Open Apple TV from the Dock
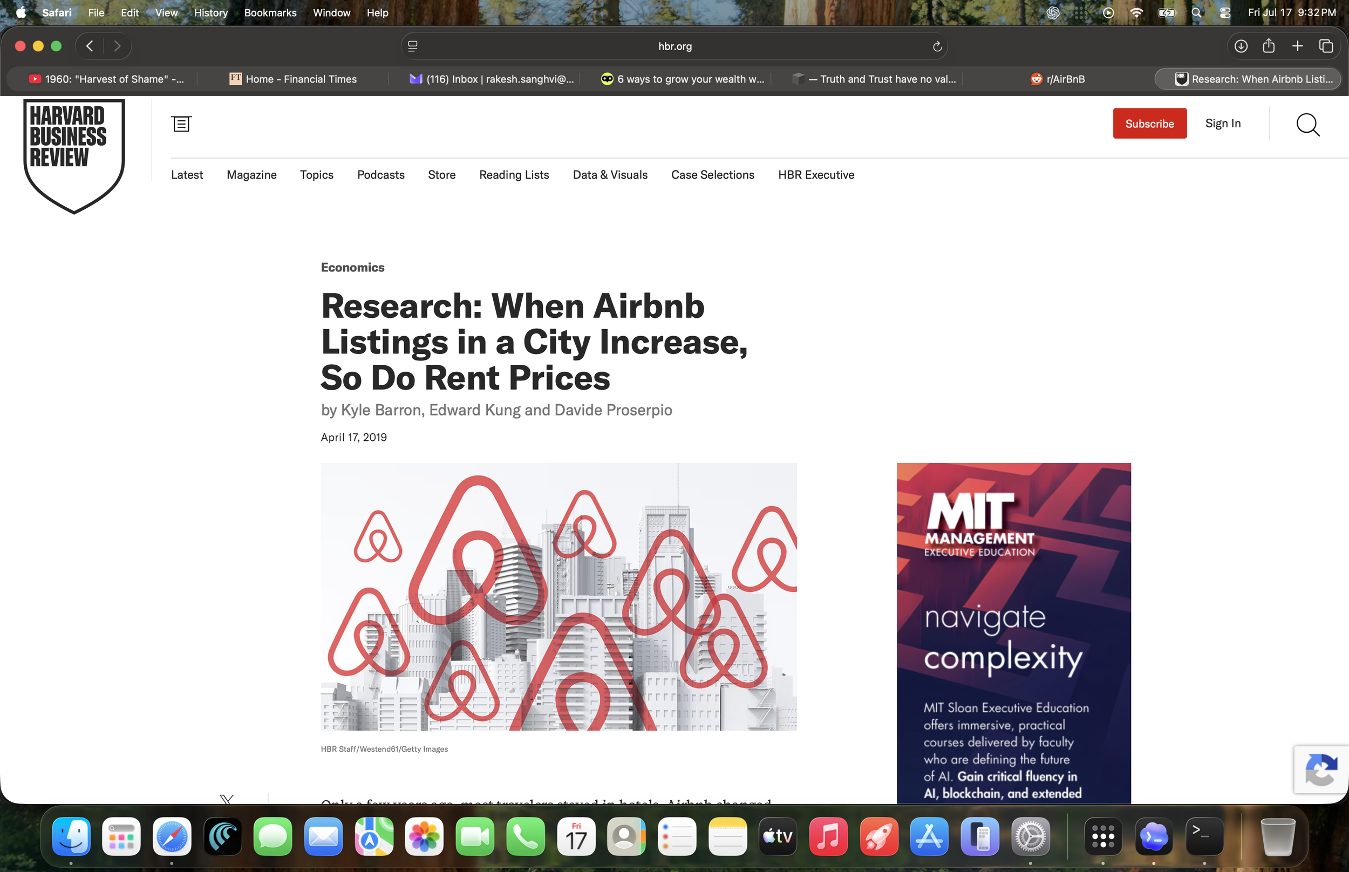1349x872 pixels. pyautogui.click(x=778, y=836)
